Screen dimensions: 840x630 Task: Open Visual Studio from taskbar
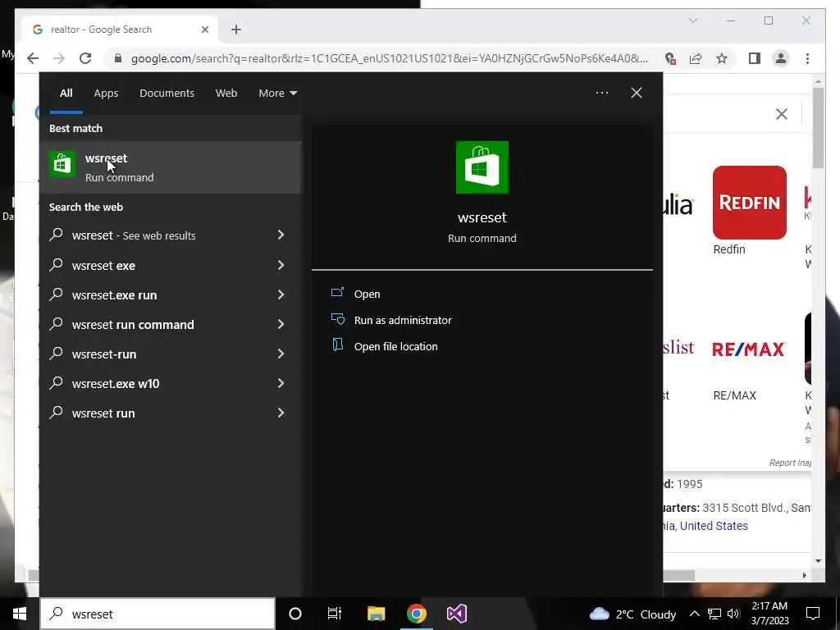pyautogui.click(x=456, y=614)
